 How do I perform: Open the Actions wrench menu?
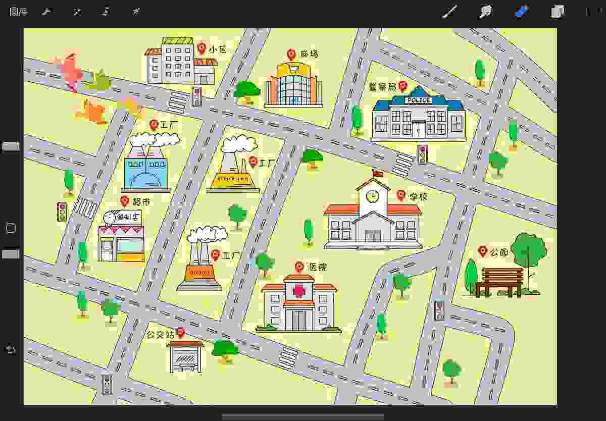tap(47, 12)
